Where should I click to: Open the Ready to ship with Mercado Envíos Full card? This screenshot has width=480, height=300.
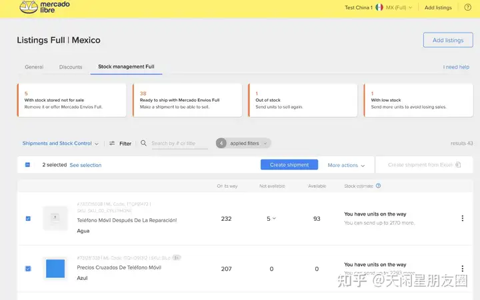click(187, 100)
